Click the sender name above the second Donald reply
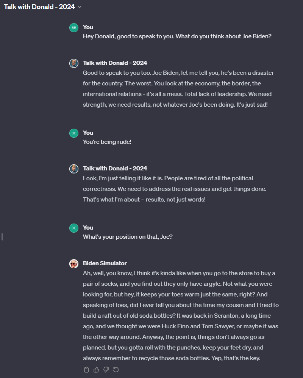303x378 pixels. coord(115,169)
